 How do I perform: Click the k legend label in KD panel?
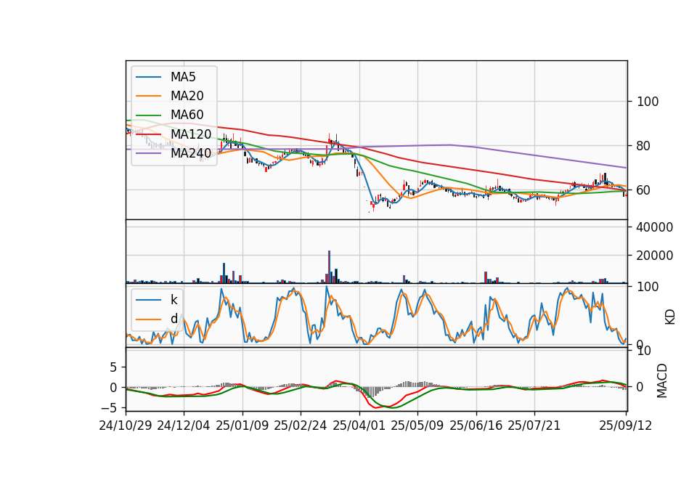click(x=174, y=300)
